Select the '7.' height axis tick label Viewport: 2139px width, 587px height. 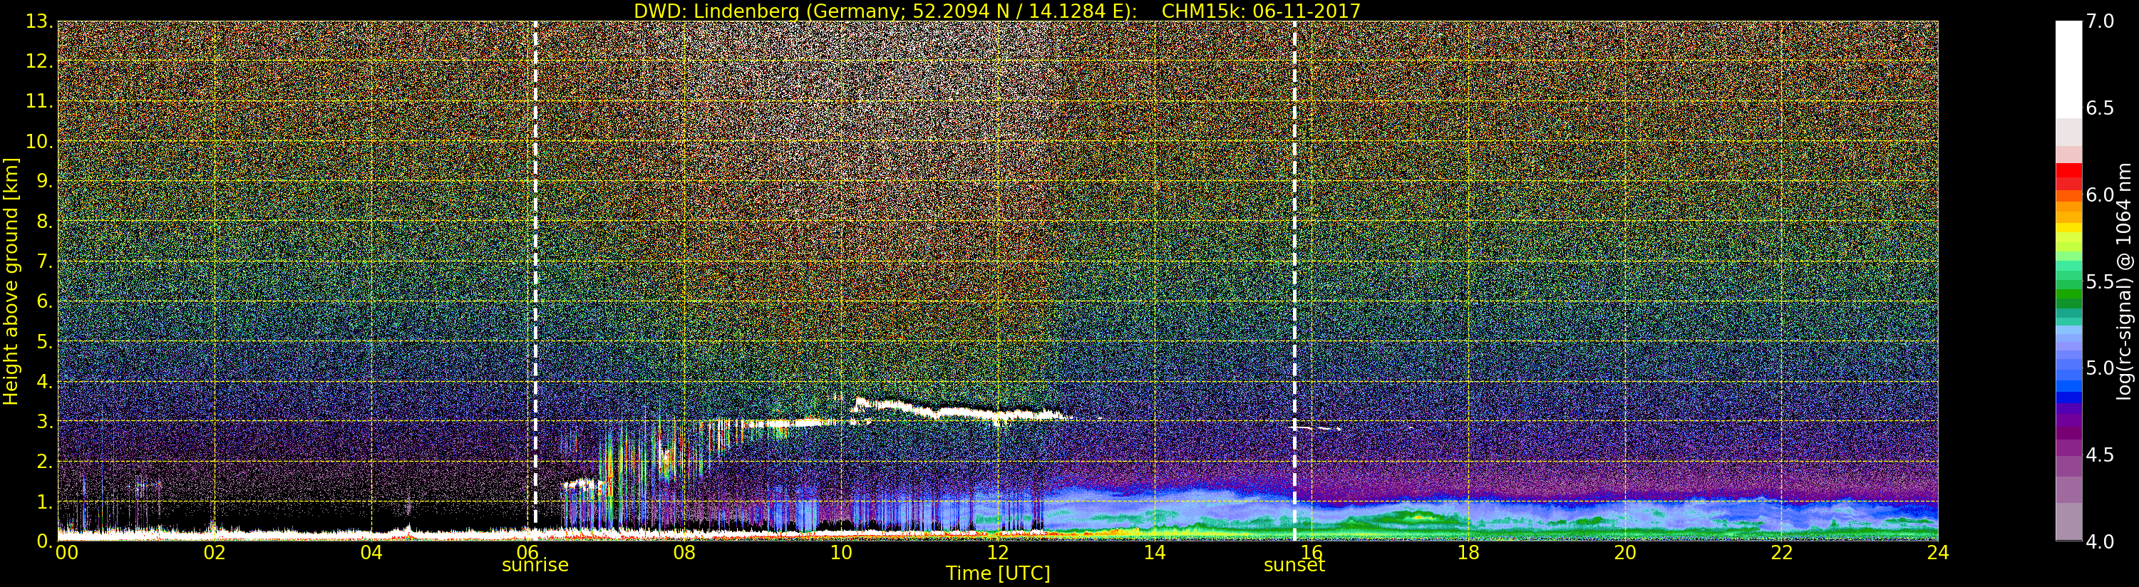44,261
